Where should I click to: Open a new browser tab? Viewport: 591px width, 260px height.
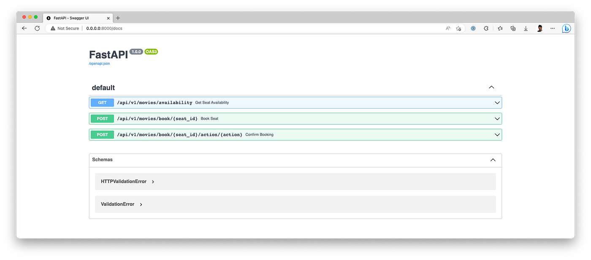point(118,18)
